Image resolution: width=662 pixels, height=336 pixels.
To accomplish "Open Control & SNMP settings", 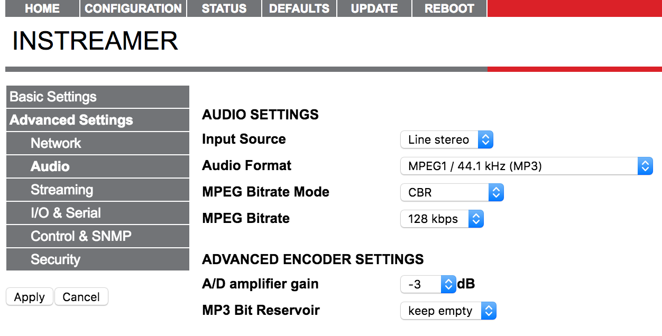I will click(x=98, y=236).
